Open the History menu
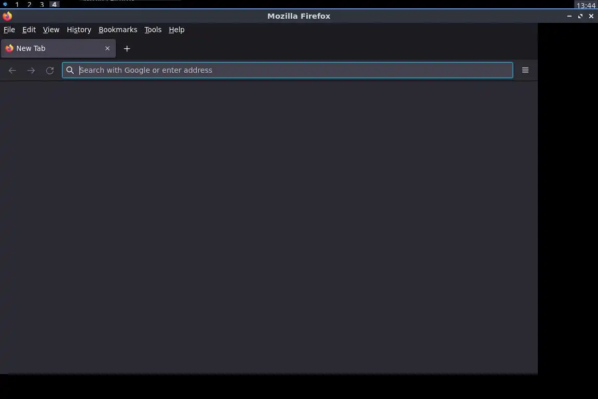 79,30
